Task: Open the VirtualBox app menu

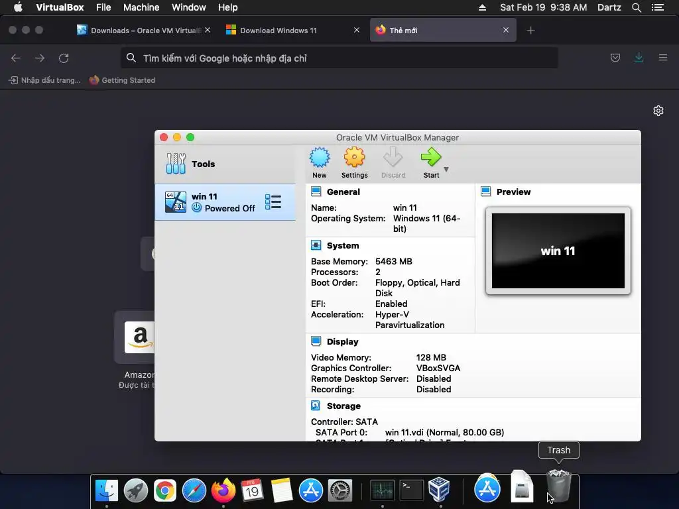Action: [60, 7]
